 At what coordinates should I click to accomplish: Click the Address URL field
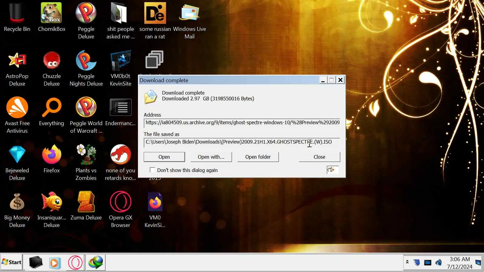pyautogui.click(x=242, y=123)
